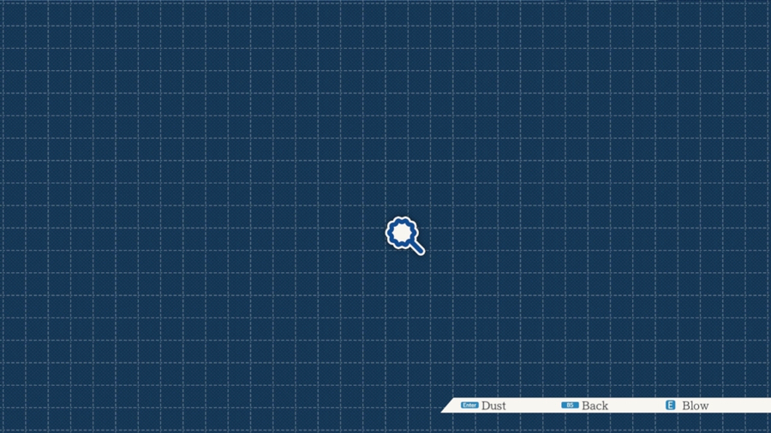This screenshot has width=771, height=433.
Task: Choose the Blow action label
Action: pos(696,406)
